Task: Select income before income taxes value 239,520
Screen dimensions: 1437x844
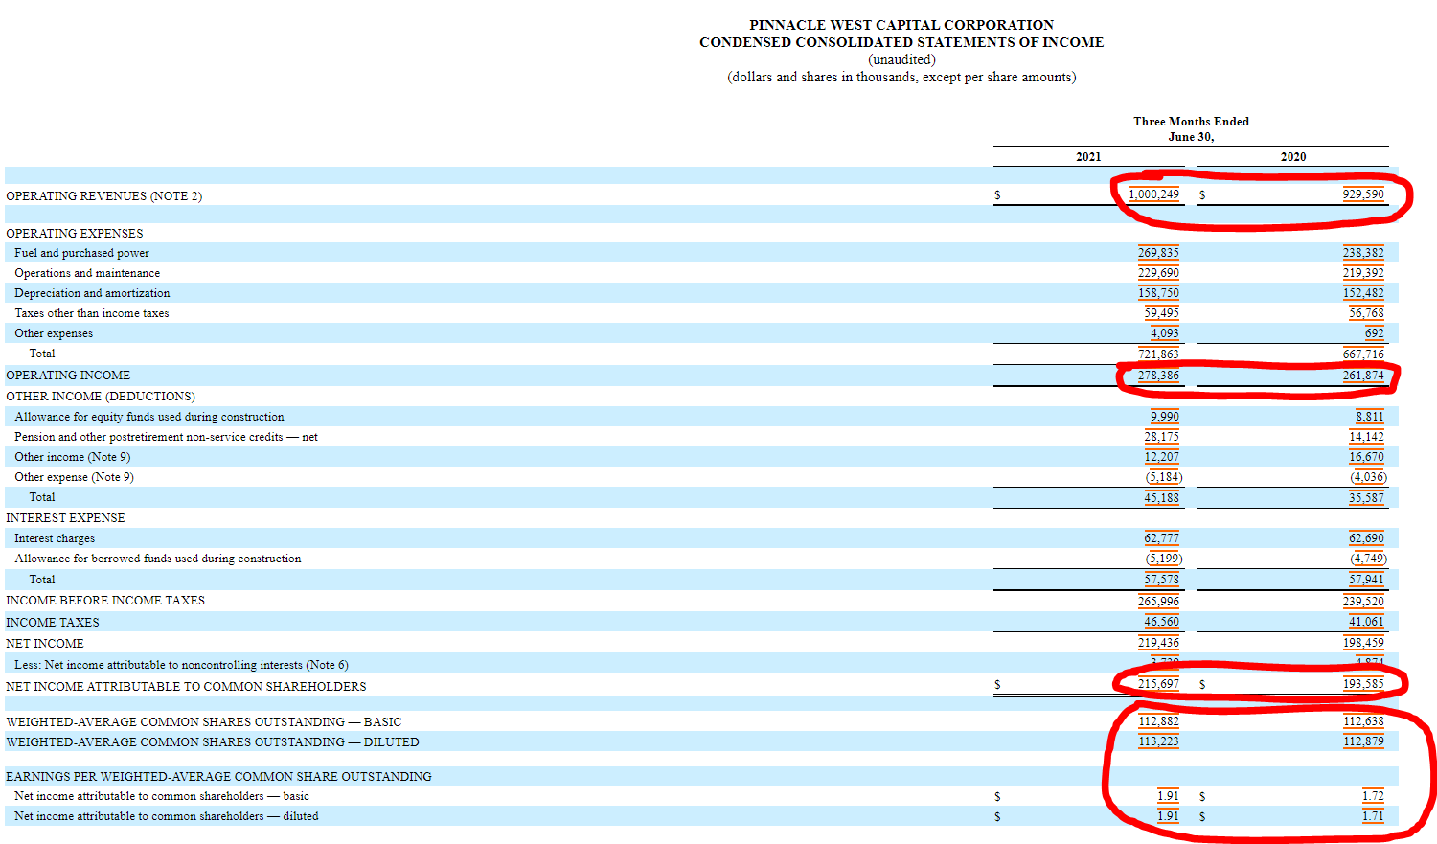Action: tap(1363, 602)
